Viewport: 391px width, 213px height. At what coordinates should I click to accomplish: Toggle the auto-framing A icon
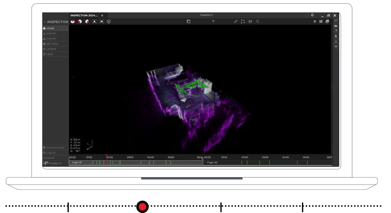pos(94,21)
